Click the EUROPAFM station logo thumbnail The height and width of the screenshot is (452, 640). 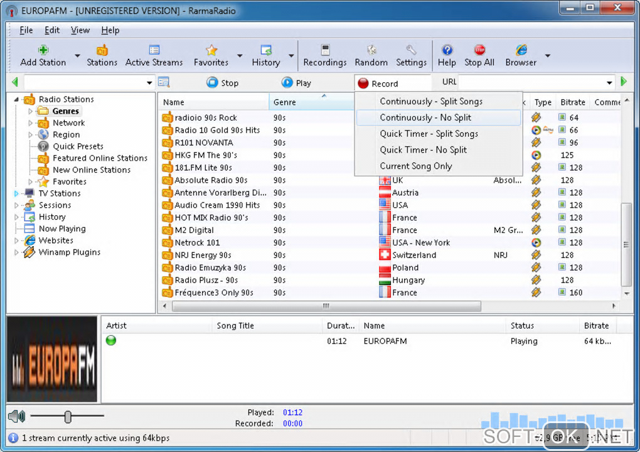[52, 359]
